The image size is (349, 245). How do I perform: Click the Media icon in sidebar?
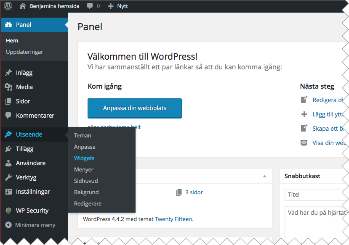click(x=8, y=87)
